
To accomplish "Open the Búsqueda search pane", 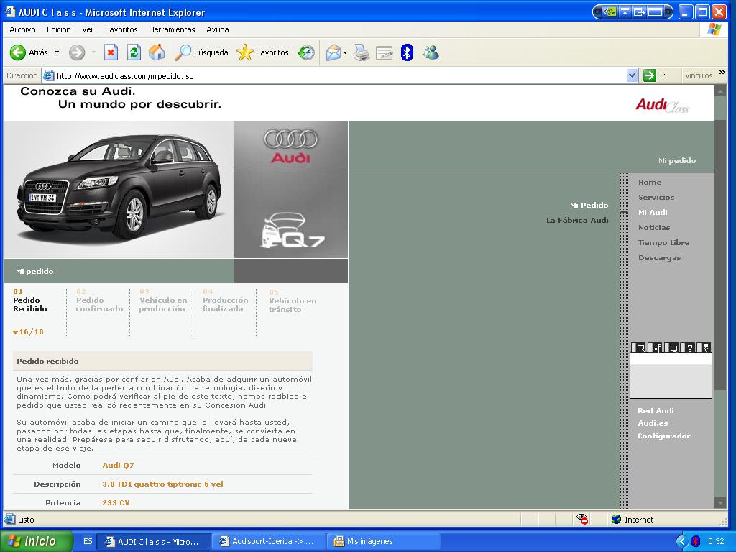I will (x=201, y=52).
